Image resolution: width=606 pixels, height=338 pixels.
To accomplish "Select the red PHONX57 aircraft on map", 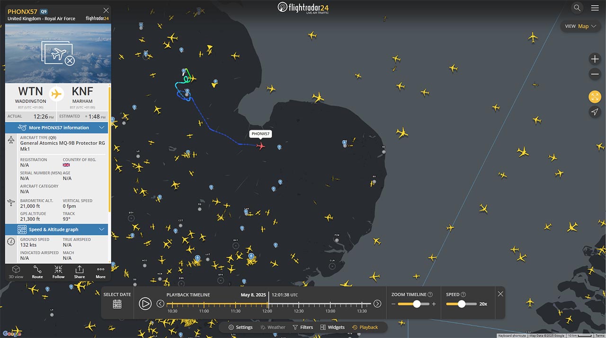I will pos(260,146).
